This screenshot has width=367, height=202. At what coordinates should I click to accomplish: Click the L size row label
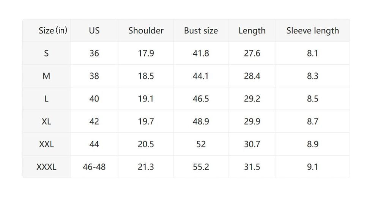point(46,99)
